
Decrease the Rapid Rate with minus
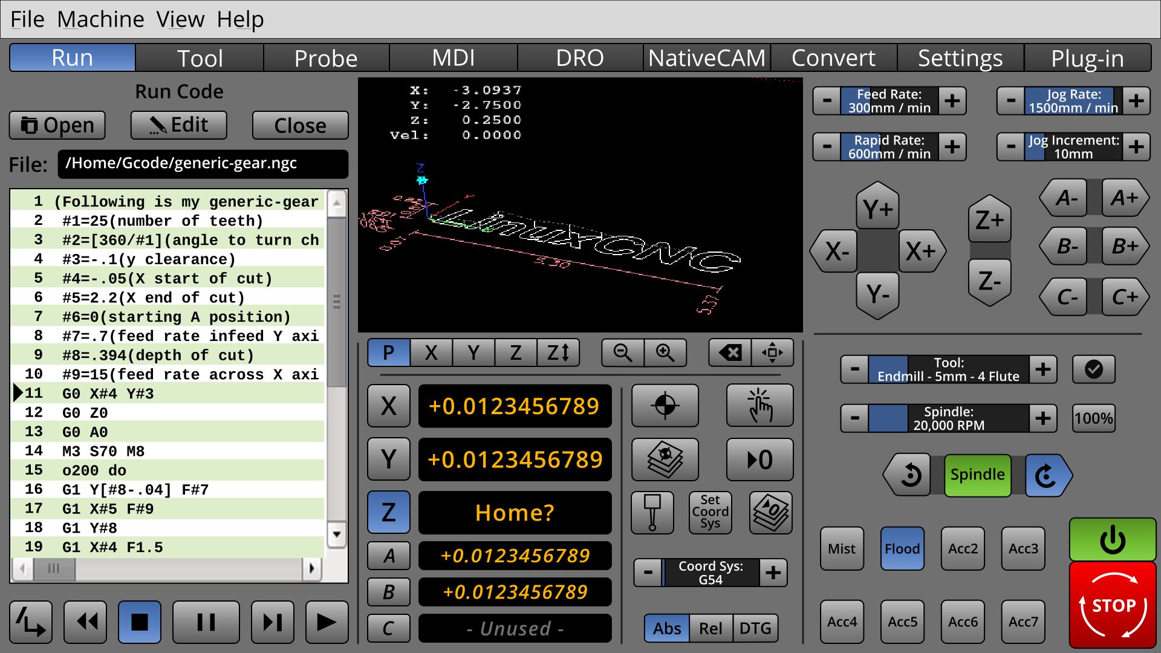(x=827, y=146)
